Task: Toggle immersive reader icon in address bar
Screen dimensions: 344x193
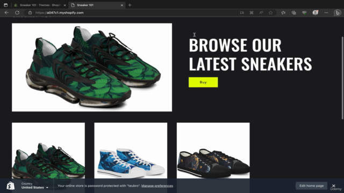Action: click(242, 13)
